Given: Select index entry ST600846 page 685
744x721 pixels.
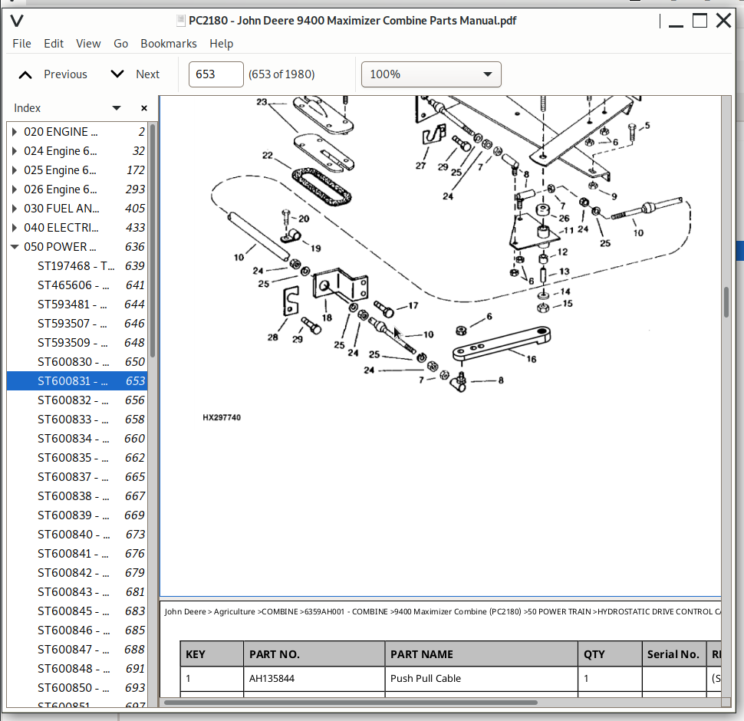Looking at the screenshot, I should [x=77, y=630].
